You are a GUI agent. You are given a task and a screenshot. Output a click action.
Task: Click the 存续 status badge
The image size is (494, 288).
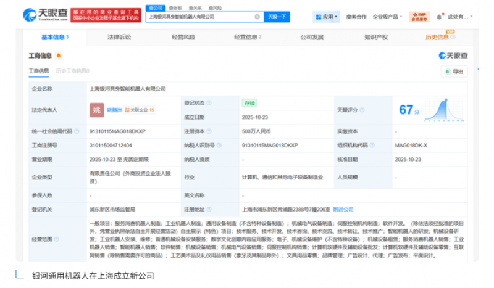coord(249,103)
